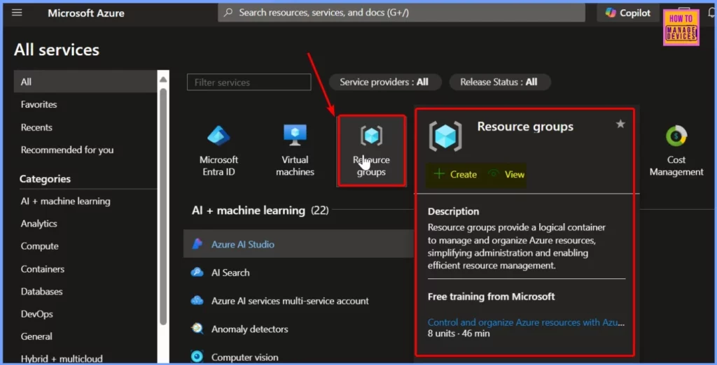
Task: Select DevOps category
Action: [x=36, y=314]
